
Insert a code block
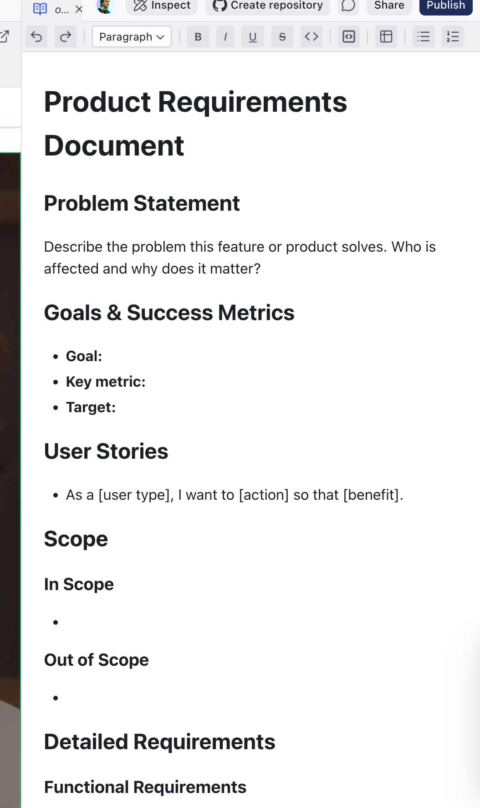coord(349,37)
